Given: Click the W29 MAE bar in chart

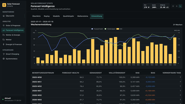Looking at the screenshot, I should (x=175, y=51).
